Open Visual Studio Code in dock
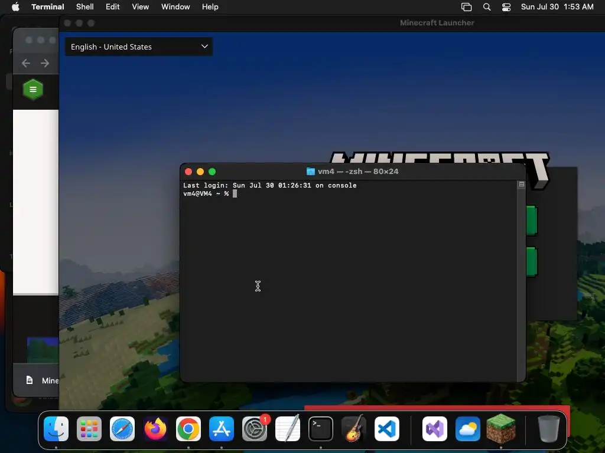Screen dimensions: 605x453 pos(387,429)
